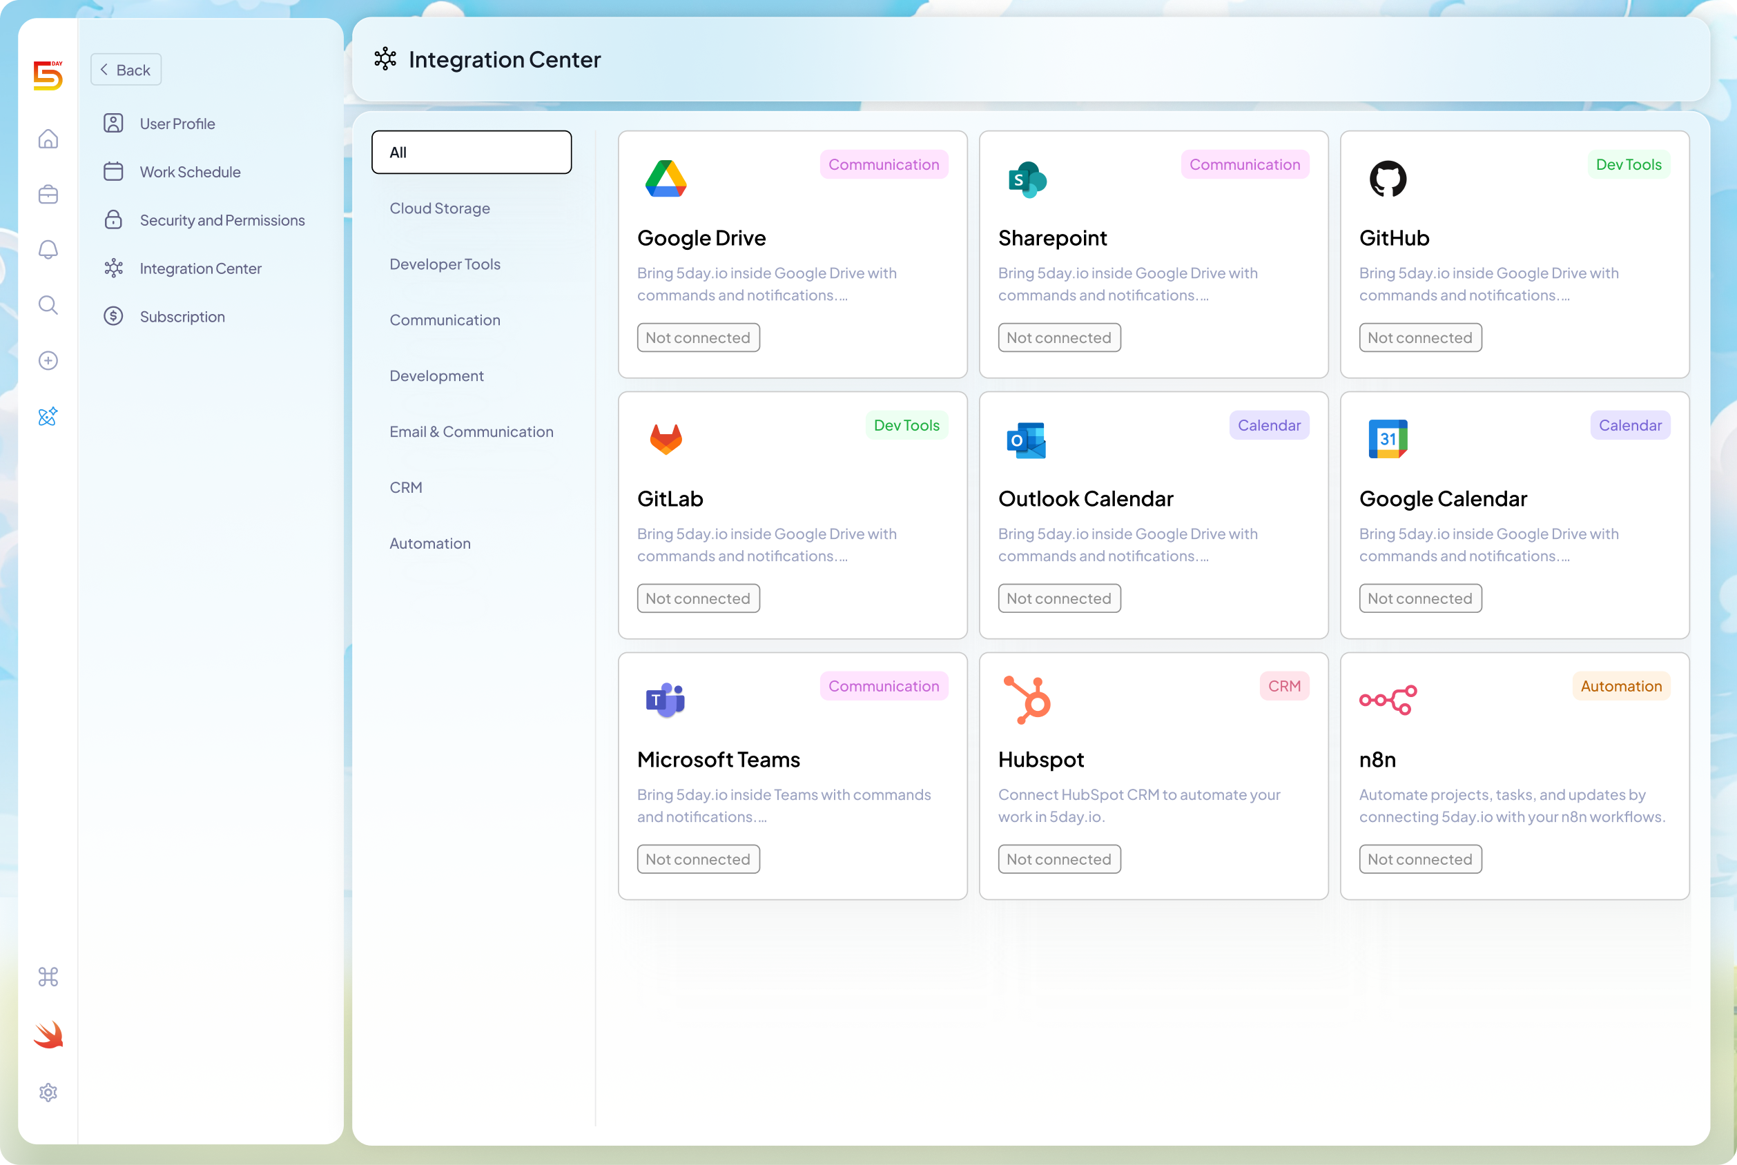Click Not connected on Google Drive card
This screenshot has height=1165, width=1737.
point(698,337)
